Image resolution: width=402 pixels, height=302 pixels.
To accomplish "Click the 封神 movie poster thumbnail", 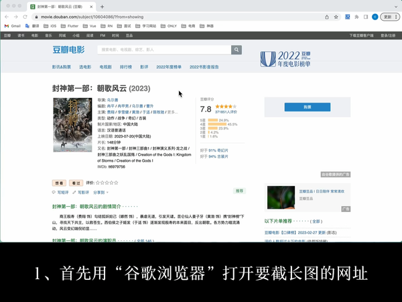I will [72, 125].
